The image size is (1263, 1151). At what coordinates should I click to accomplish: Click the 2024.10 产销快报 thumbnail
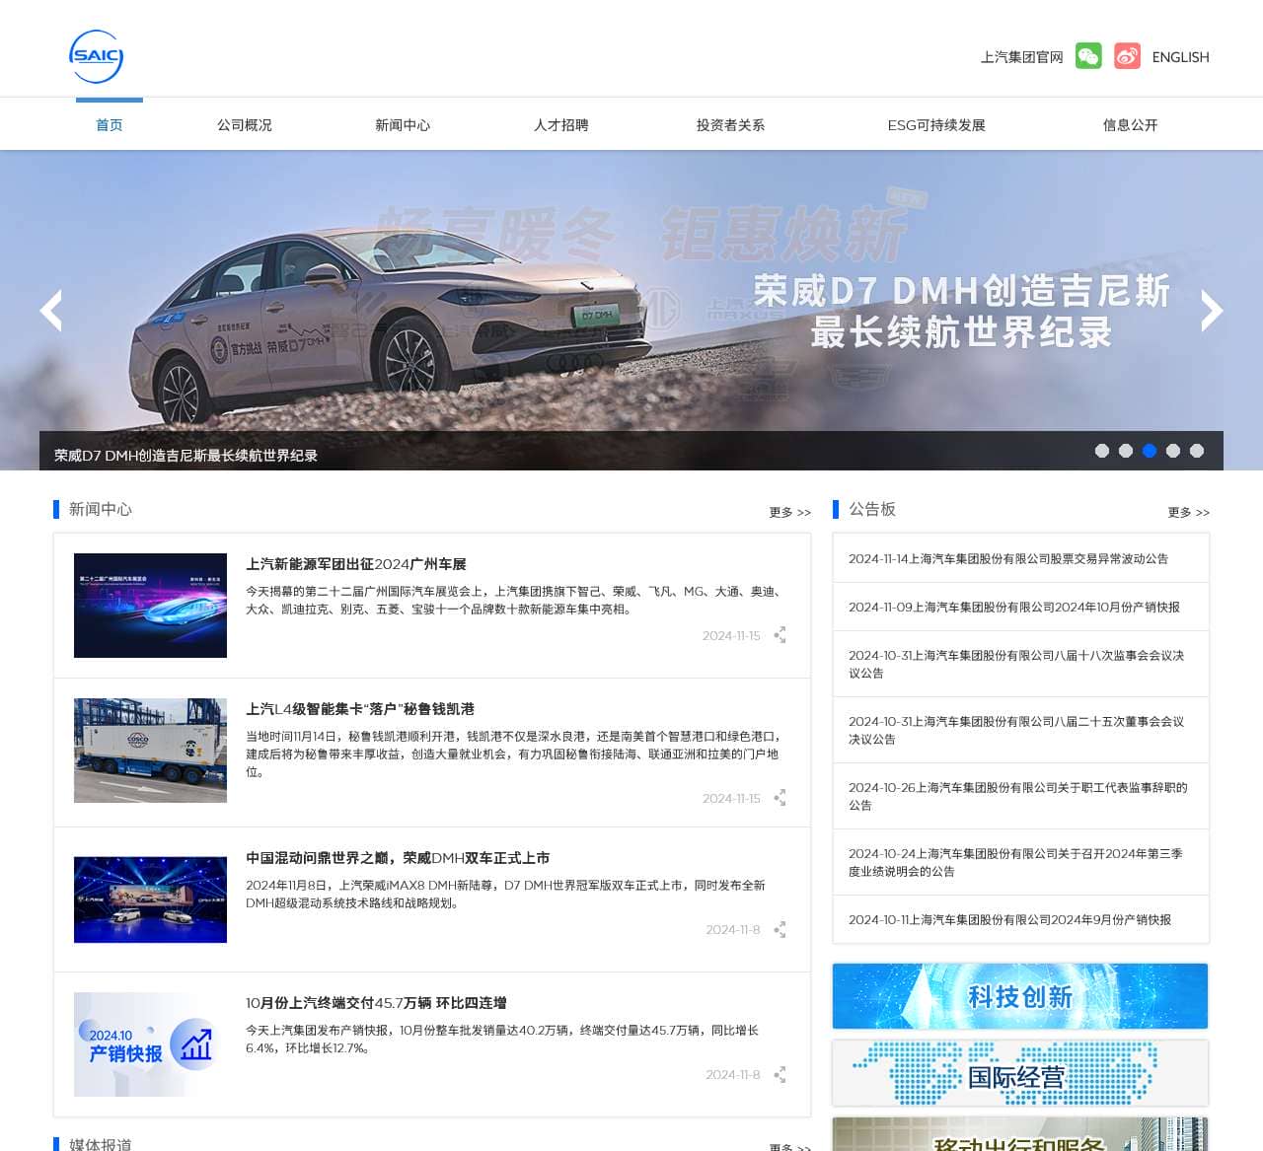[x=150, y=1044]
